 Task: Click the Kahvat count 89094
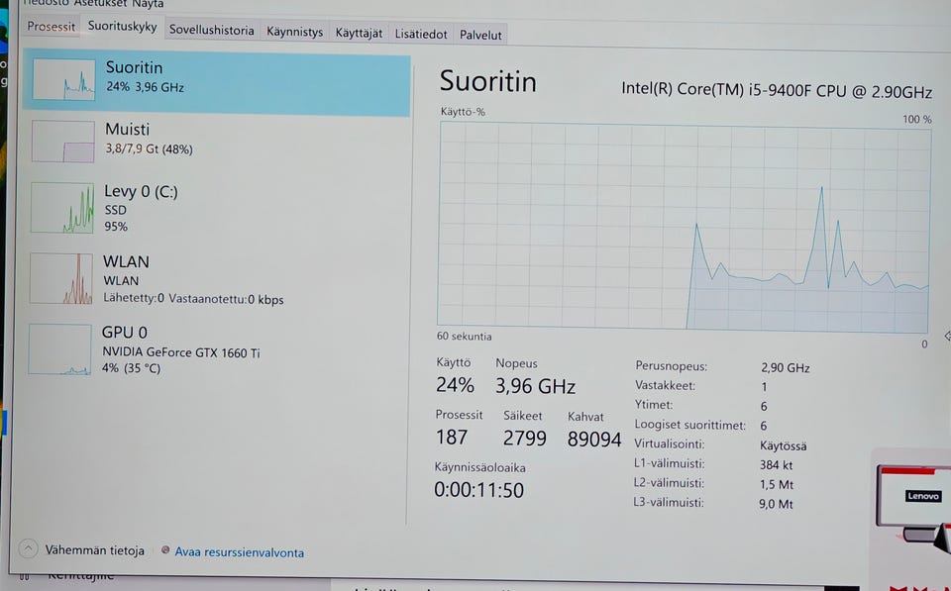[x=594, y=439]
